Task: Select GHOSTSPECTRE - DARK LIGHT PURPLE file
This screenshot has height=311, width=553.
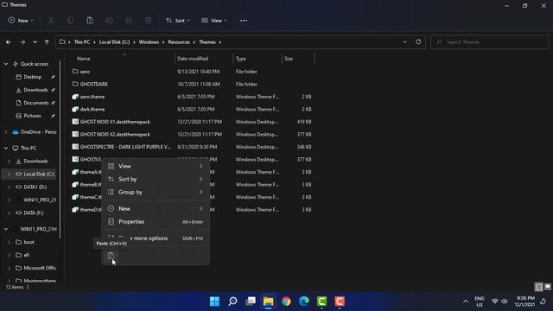Action: (125, 147)
